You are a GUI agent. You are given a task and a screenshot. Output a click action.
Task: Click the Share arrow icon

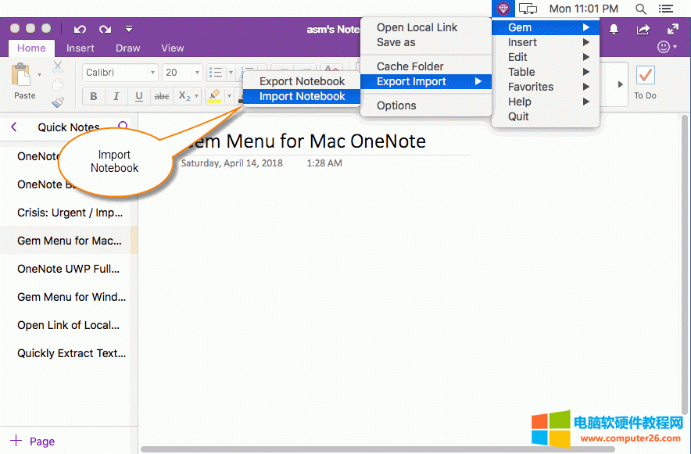pos(643,29)
